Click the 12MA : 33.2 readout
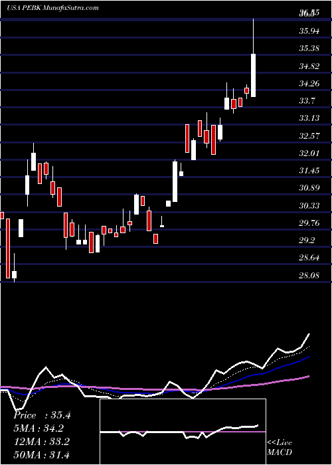332x465 pixels. point(41,442)
